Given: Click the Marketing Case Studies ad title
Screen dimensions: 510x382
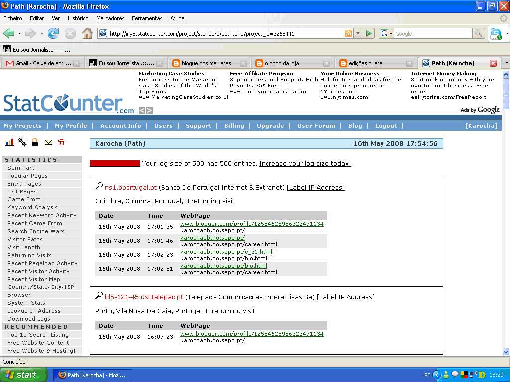Looking at the screenshot, I should tap(171, 74).
